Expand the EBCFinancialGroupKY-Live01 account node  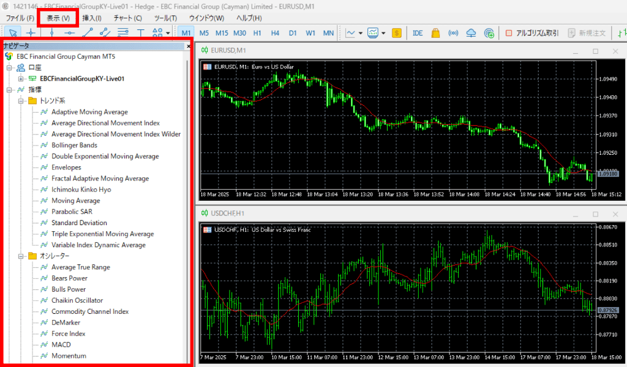point(21,79)
